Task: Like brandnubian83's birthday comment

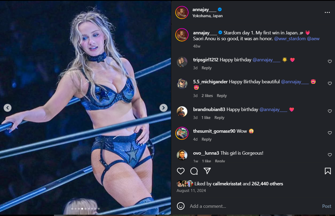Action: point(330,111)
